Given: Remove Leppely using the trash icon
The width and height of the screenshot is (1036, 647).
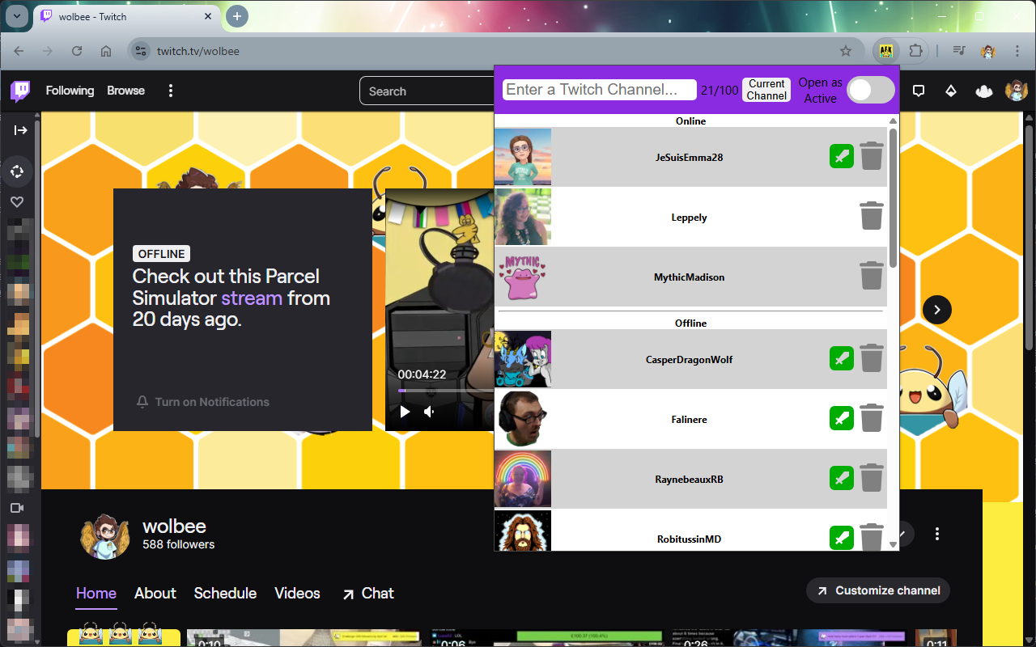Looking at the screenshot, I should click(x=872, y=216).
